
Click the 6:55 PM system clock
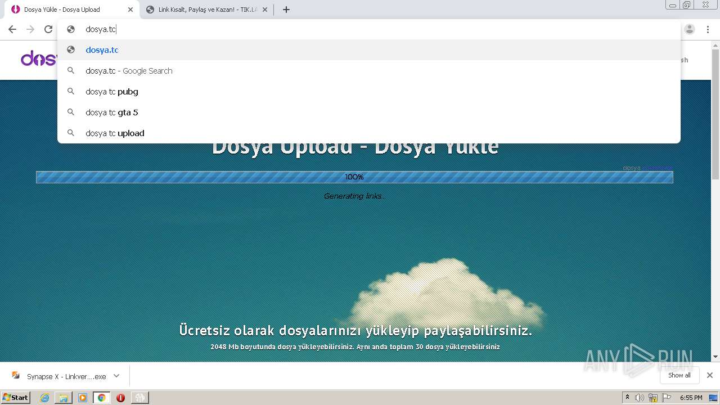pyautogui.click(x=691, y=398)
